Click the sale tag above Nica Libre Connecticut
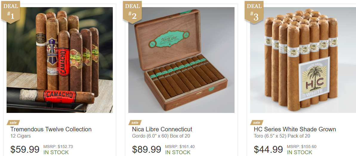Viewport: 356px width, 156px height. point(135,122)
